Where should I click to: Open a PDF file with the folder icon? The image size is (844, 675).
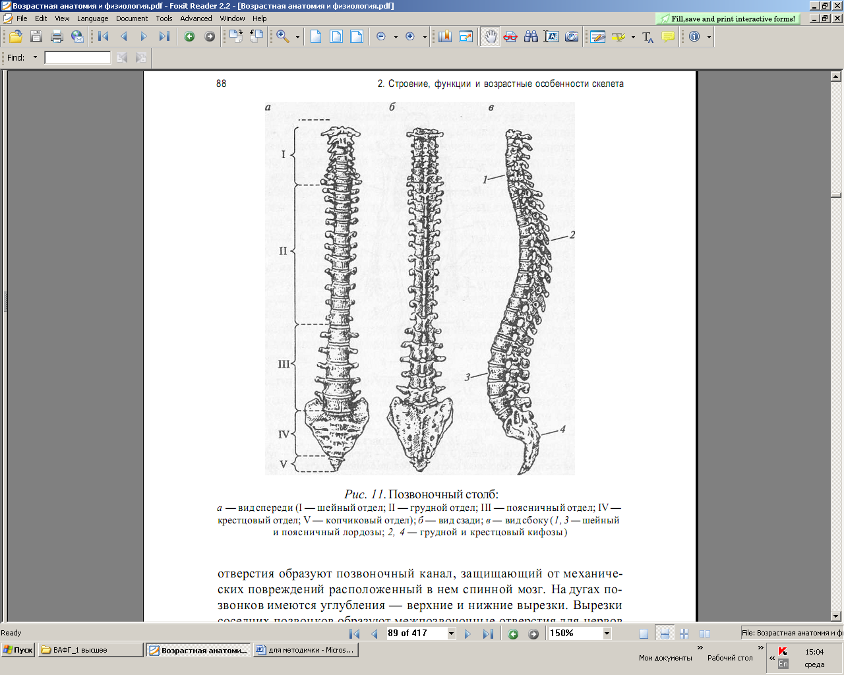16,37
